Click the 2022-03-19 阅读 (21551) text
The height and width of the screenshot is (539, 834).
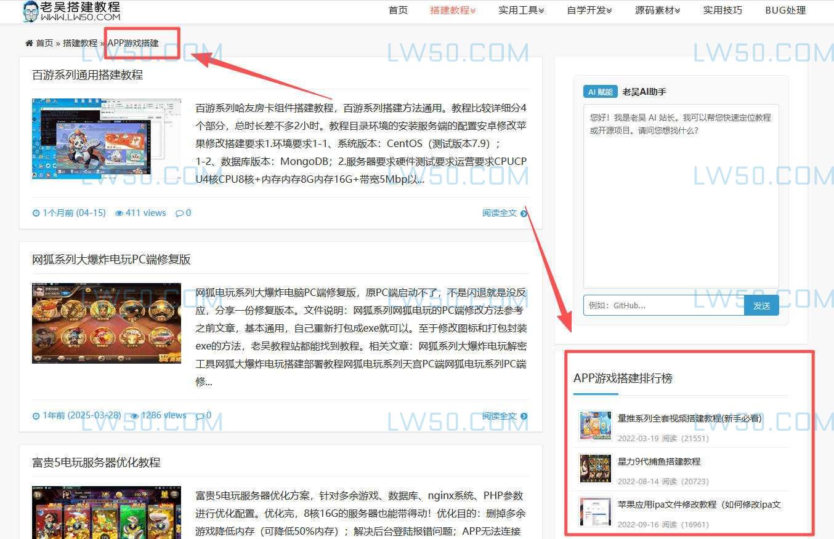[663, 439]
